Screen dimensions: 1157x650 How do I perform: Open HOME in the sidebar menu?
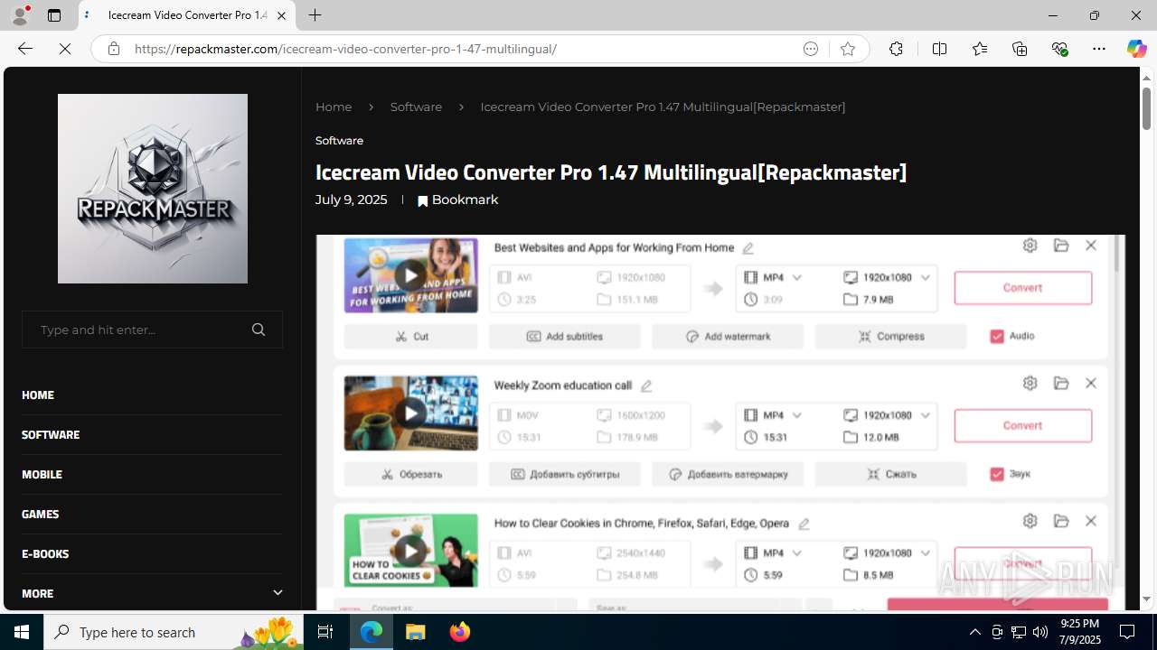pyautogui.click(x=38, y=395)
